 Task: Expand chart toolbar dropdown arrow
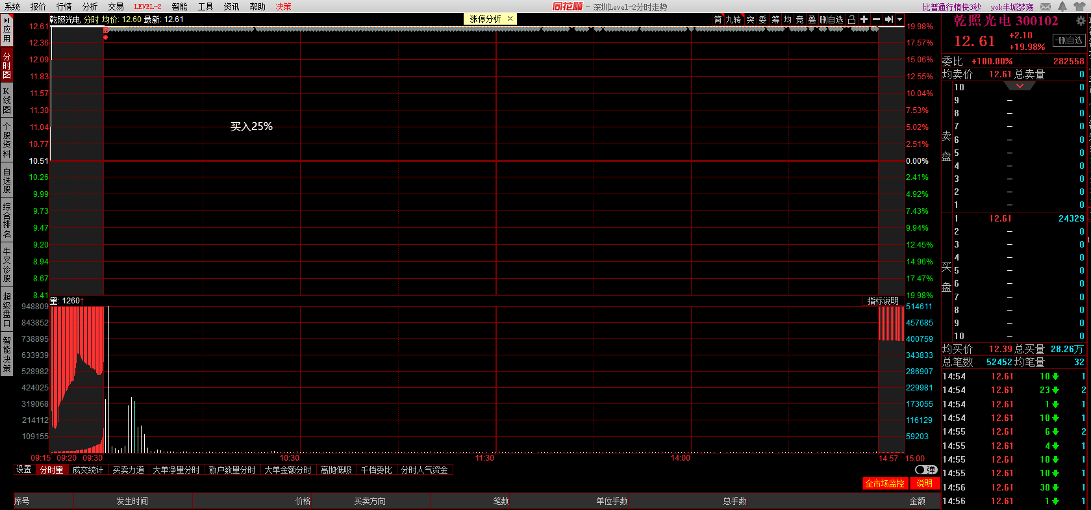pos(899,19)
